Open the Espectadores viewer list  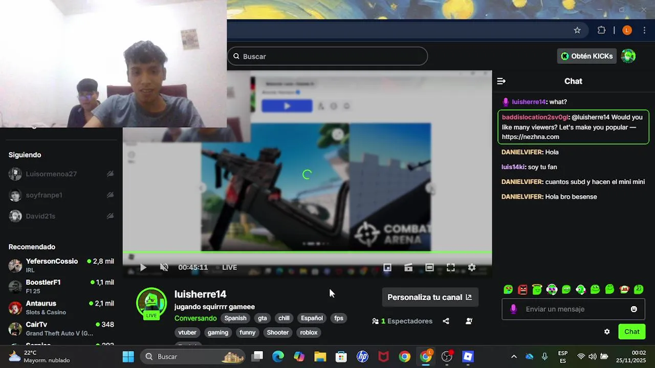tap(402, 321)
